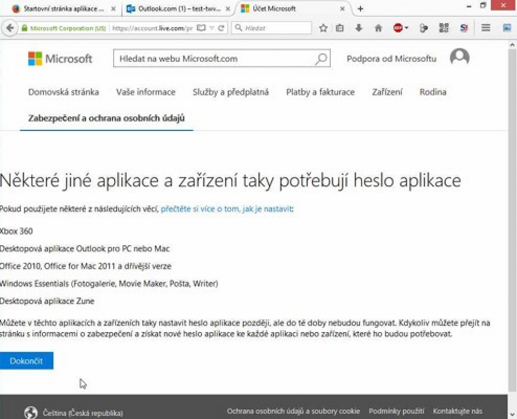Open Vaše informace menu item
The height and width of the screenshot is (419, 517).
[x=146, y=92]
